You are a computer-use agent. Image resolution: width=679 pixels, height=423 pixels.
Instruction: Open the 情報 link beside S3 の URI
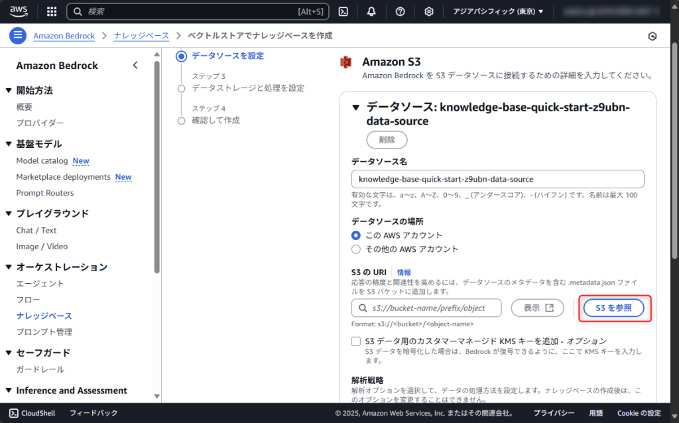[404, 272]
